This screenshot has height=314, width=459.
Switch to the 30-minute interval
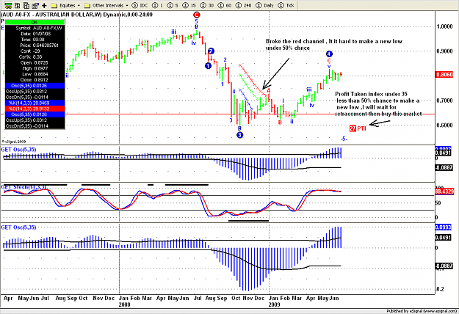coord(207,5)
